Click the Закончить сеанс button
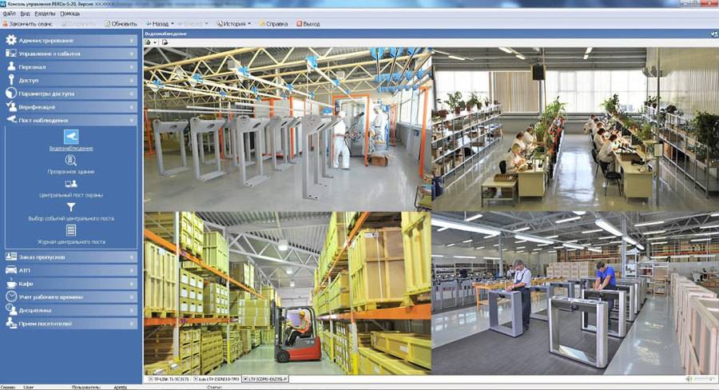719x390 pixels. 29,24
